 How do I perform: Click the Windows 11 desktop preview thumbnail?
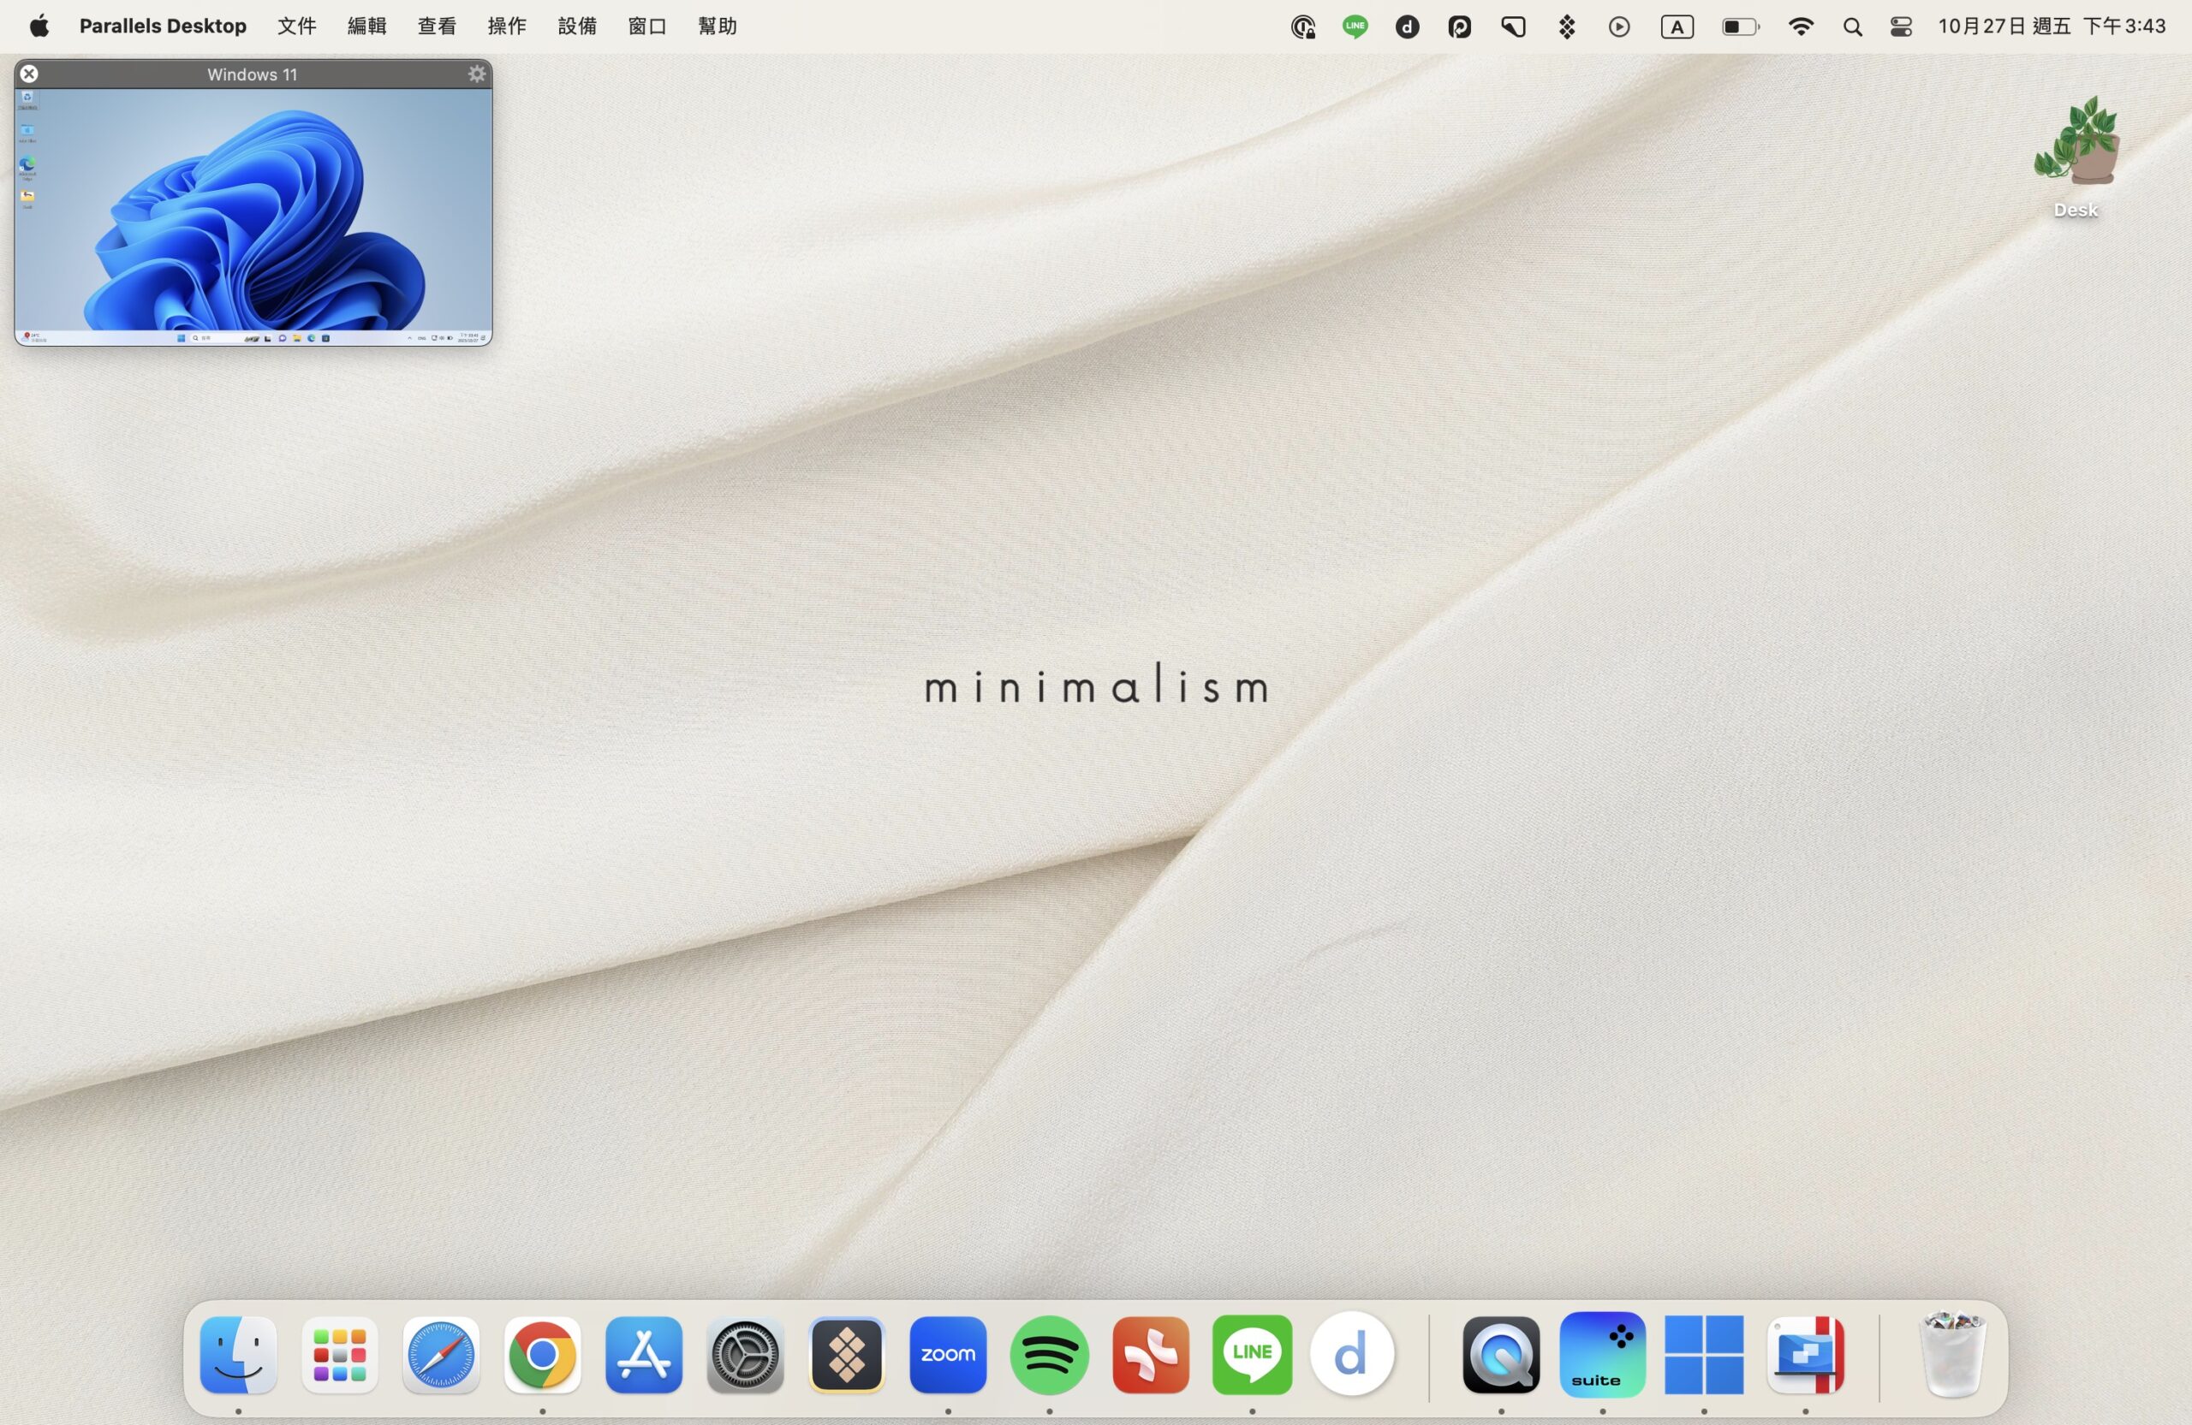(x=253, y=217)
